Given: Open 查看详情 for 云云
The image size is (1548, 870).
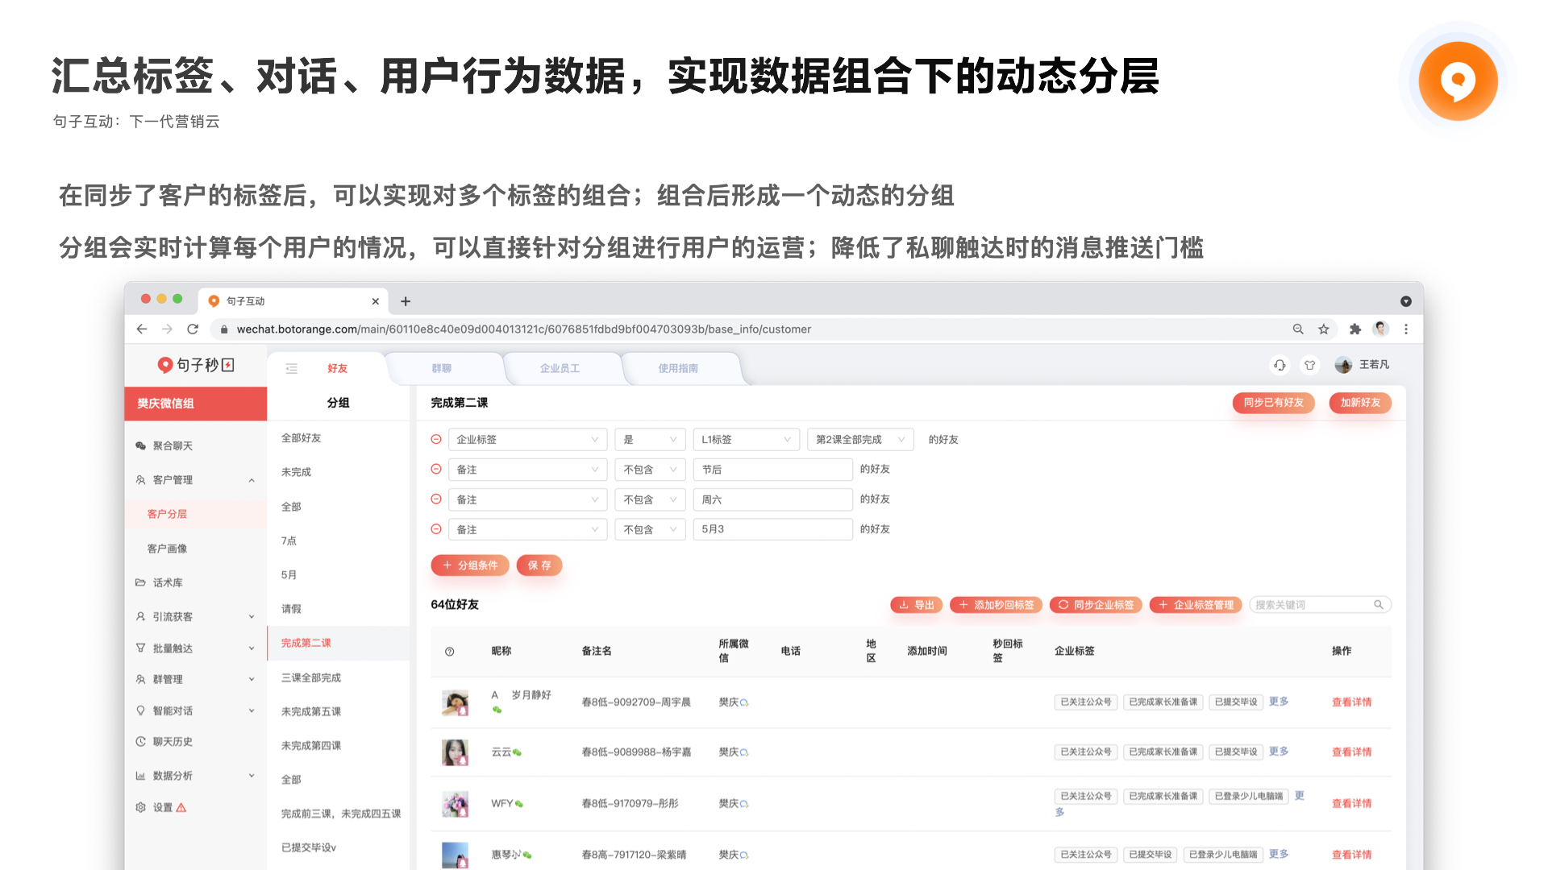Looking at the screenshot, I should (x=1351, y=752).
